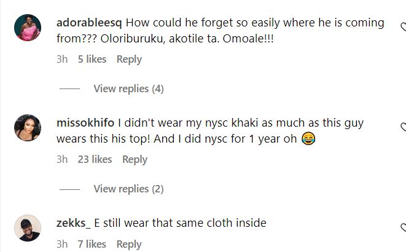Expand View replies (4) under adorableesq
This screenshot has width=406, height=252.
click(x=128, y=89)
